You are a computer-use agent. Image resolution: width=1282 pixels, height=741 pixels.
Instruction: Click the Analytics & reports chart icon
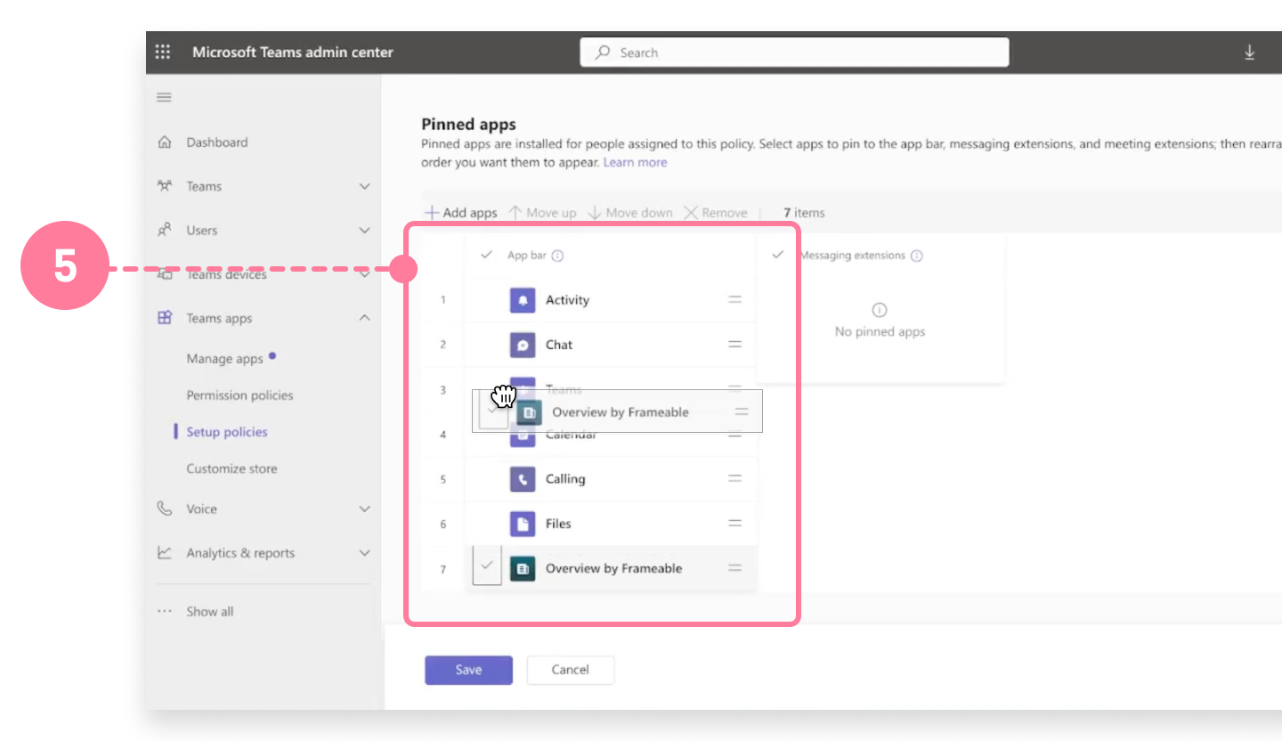(x=164, y=552)
